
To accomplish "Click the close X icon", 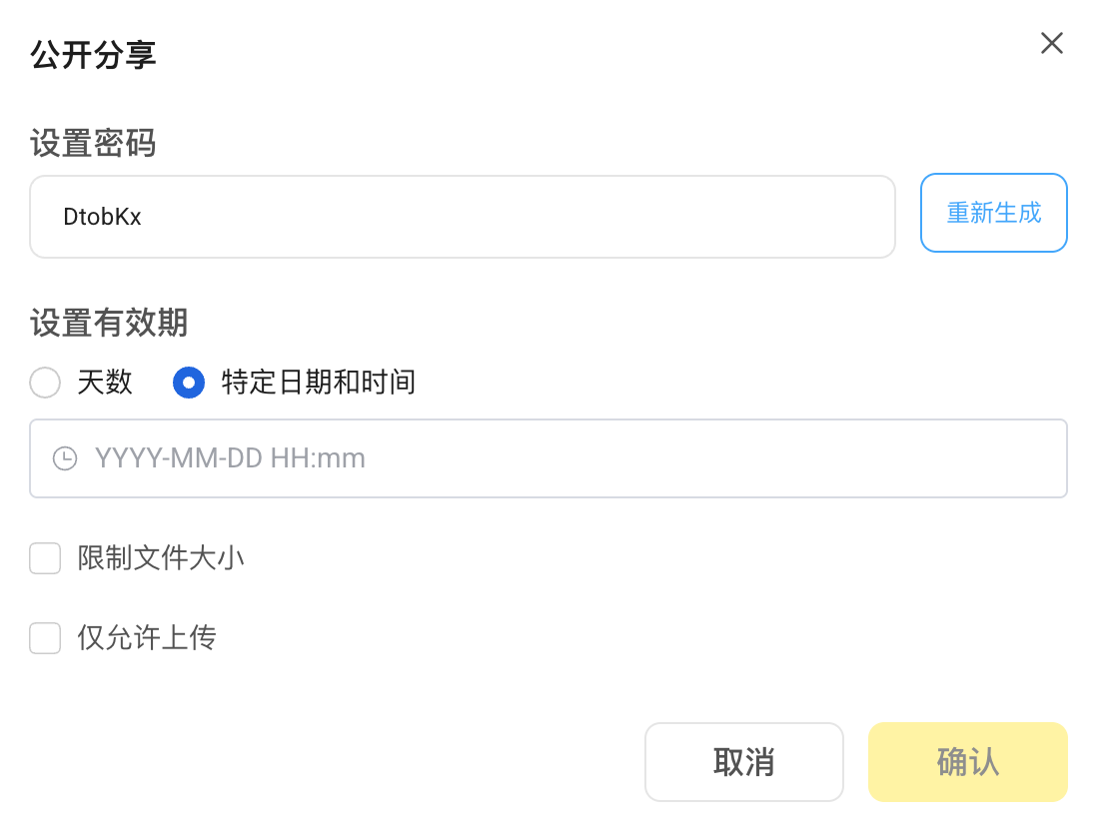I will [1052, 43].
